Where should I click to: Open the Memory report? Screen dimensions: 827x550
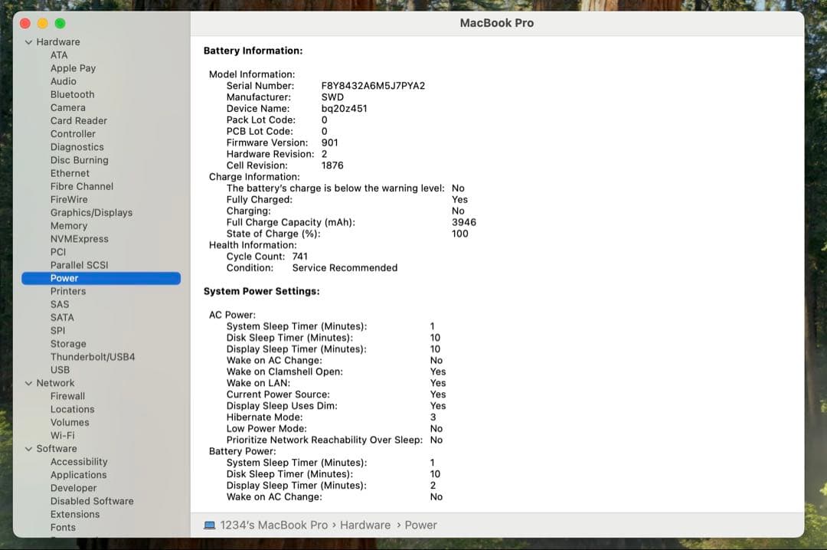[69, 225]
